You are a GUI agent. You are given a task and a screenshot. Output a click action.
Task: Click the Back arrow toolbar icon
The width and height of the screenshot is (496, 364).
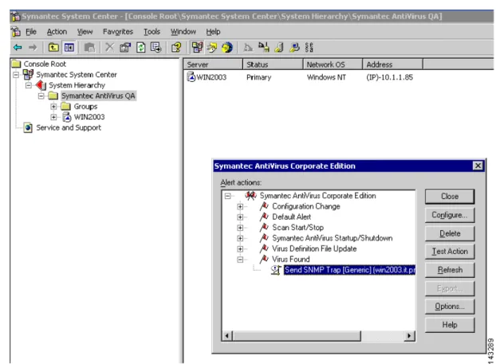click(18, 48)
